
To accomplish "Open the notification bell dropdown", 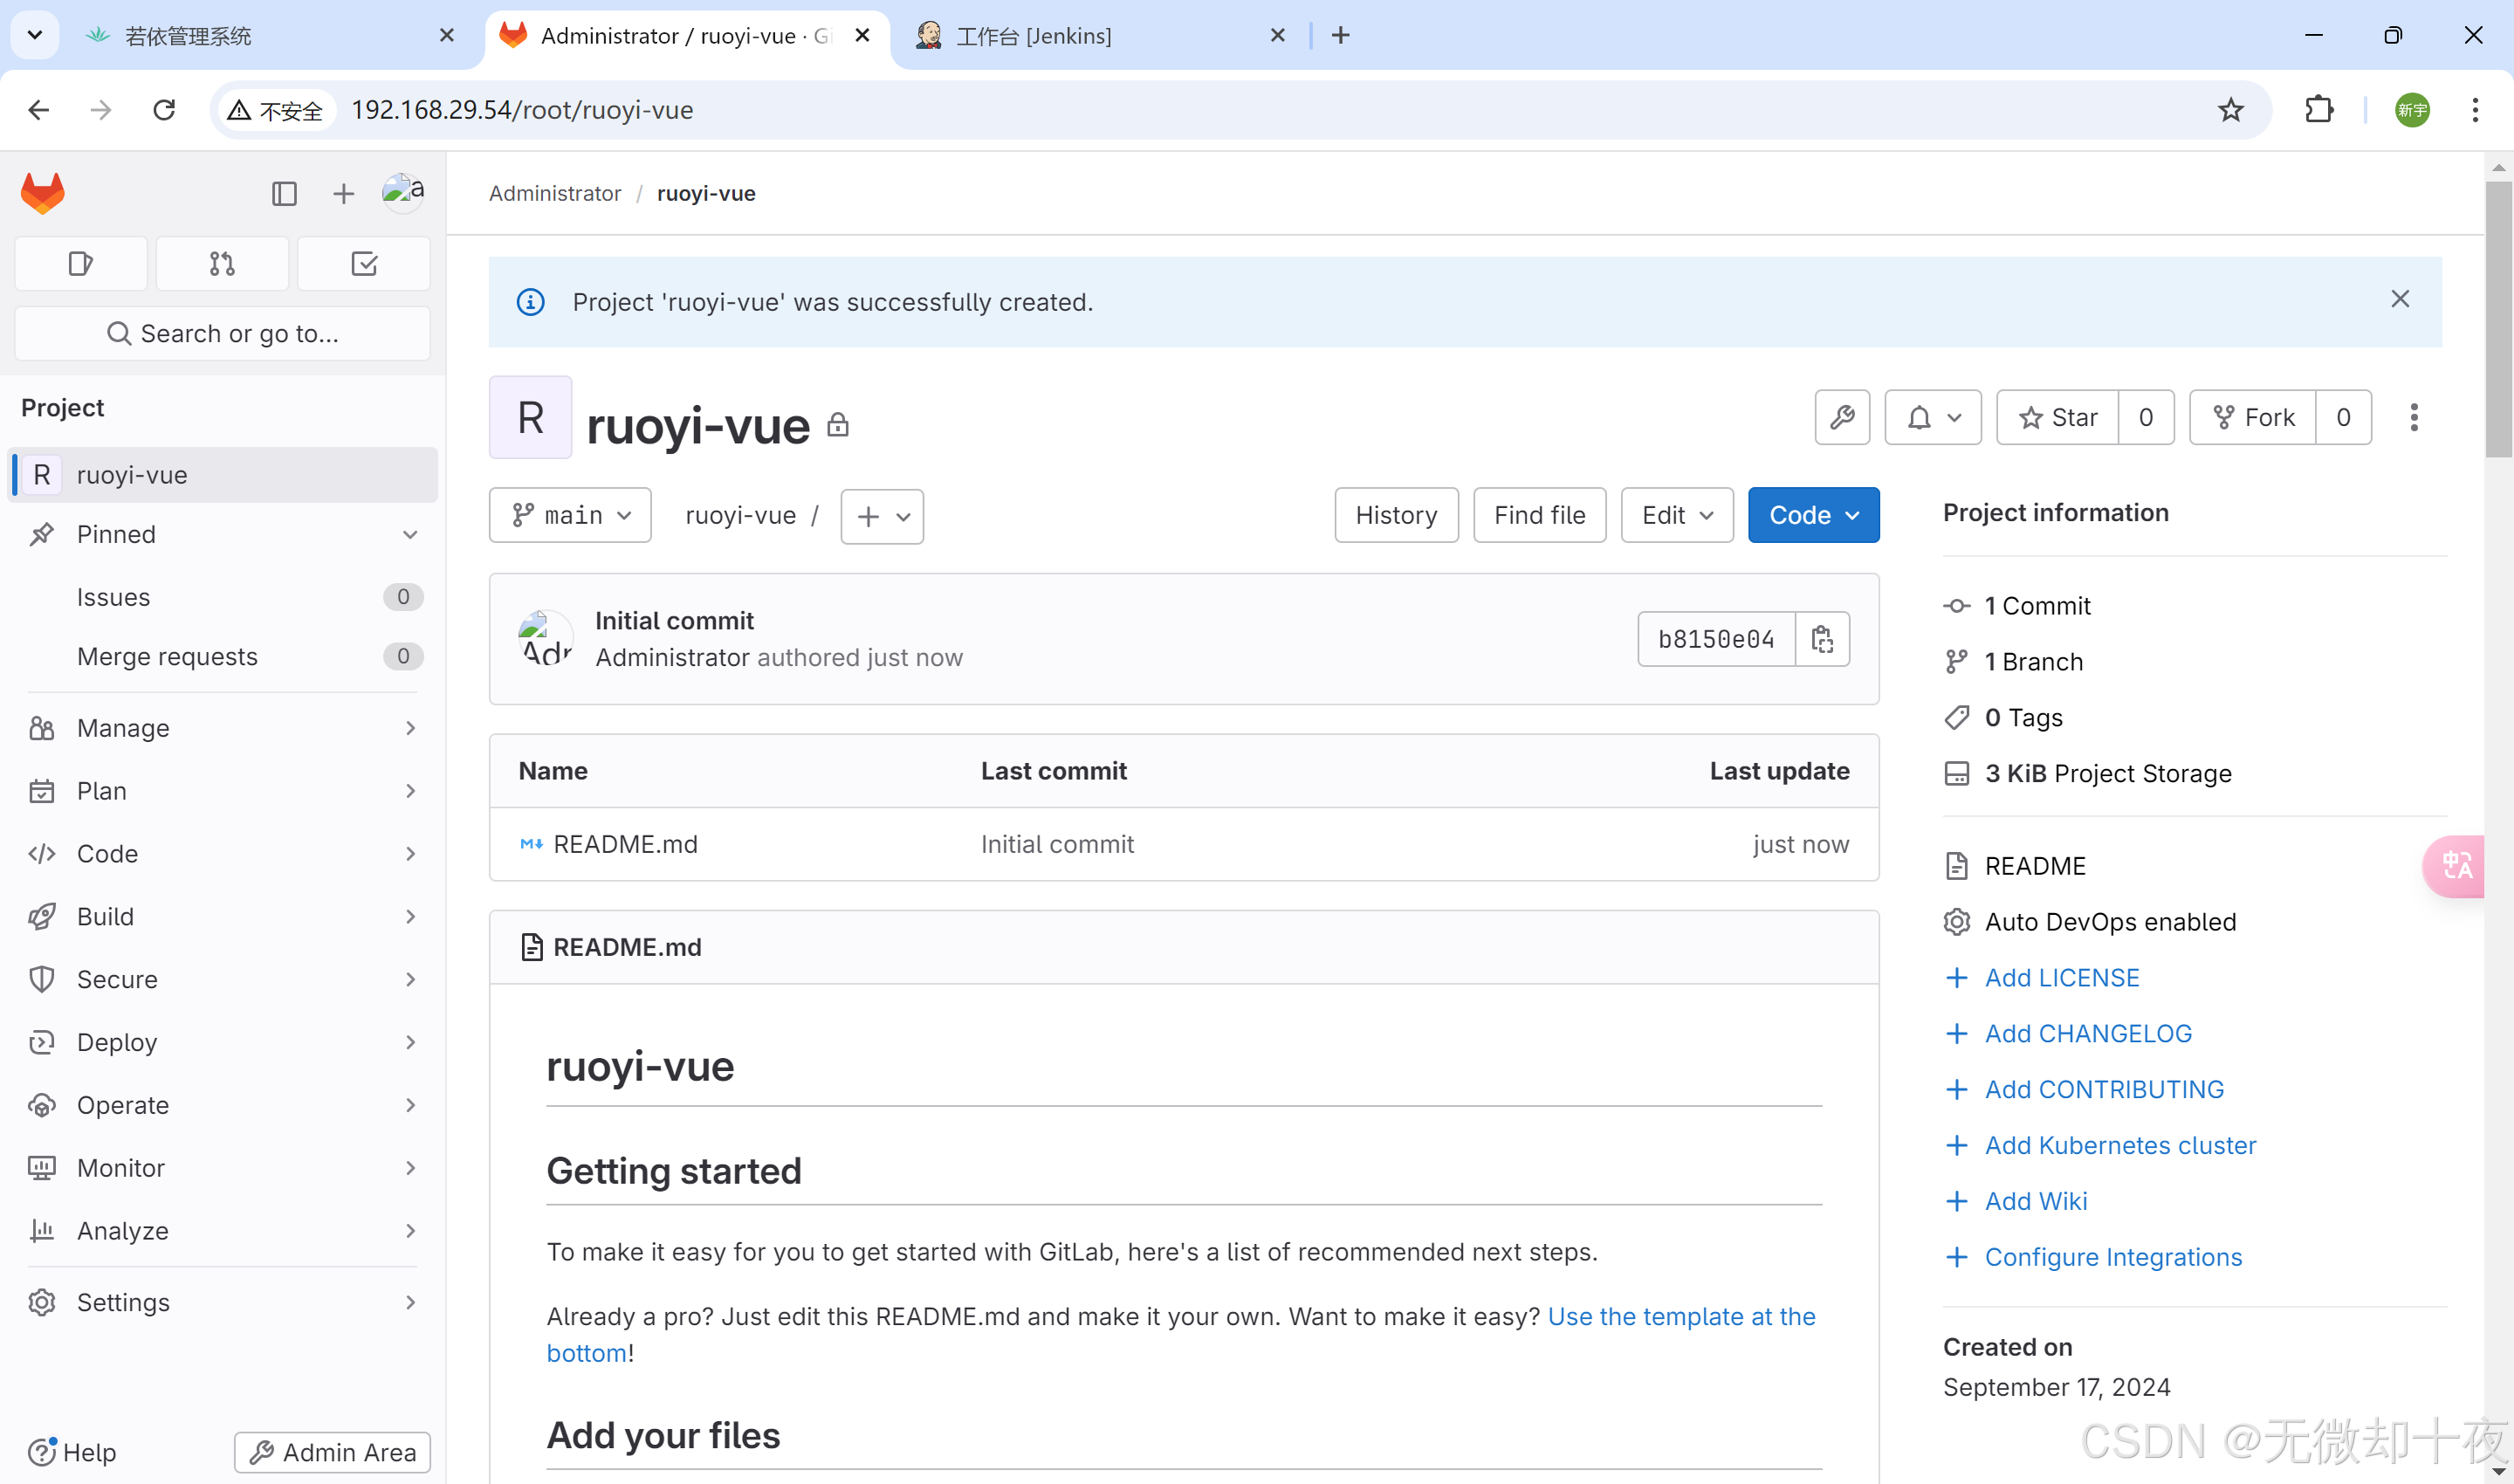I will tap(1932, 417).
